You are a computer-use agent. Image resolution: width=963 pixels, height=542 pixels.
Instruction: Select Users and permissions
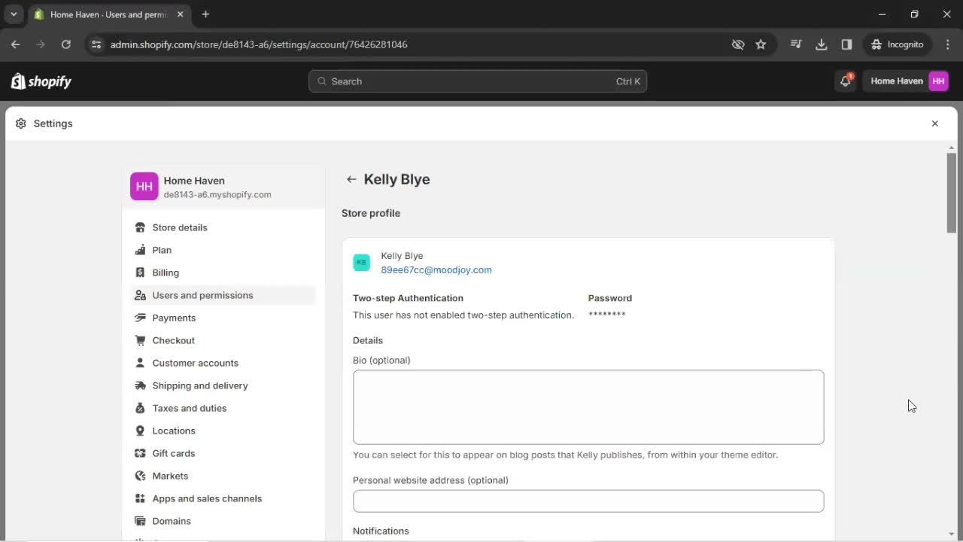(x=223, y=295)
